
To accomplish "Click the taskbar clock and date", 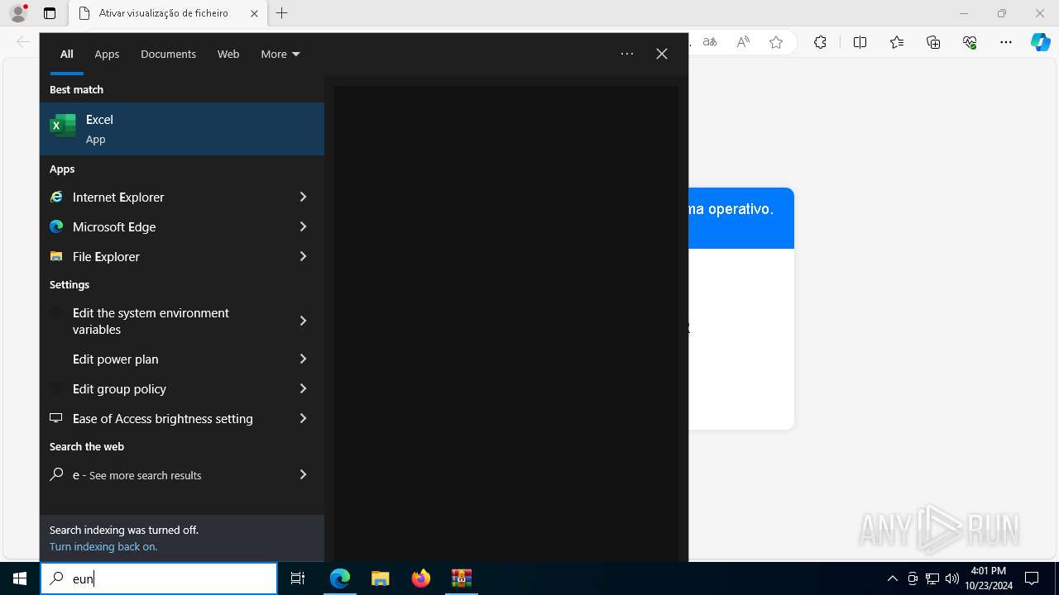I will pos(989,578).
